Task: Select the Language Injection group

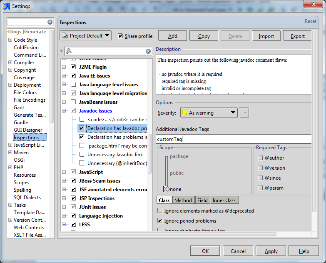Action: click(101, 216)
